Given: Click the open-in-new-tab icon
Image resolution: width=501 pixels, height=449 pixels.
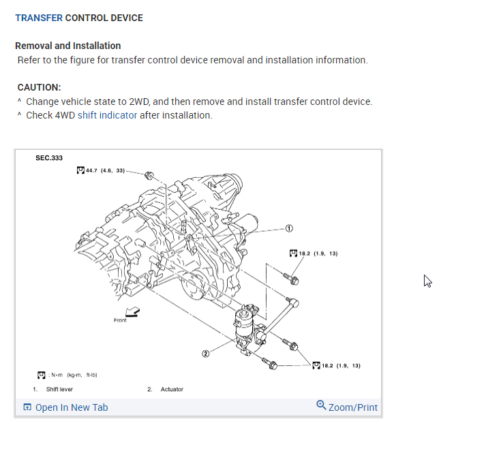Looking at the screenshot, I should coord(27,407).
